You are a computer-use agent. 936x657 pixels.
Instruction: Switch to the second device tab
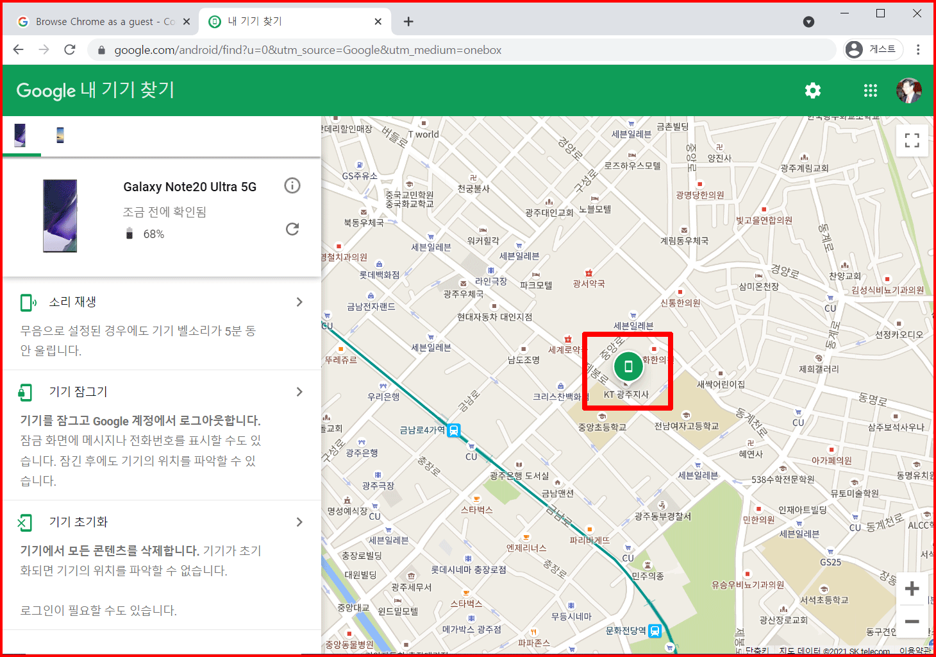click(x=60, y=135)
